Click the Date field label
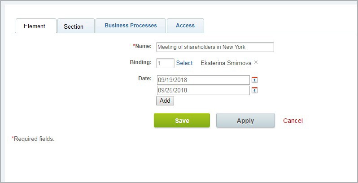 pyautogui.click(x=145, y=78)
